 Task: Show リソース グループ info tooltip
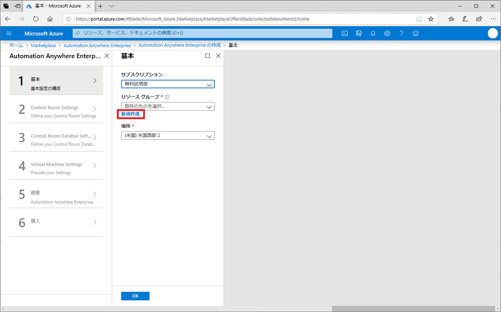(167, 97)
